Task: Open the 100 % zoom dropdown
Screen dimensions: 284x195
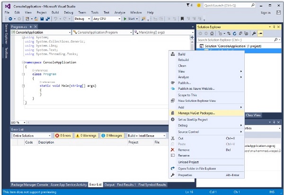Action: click(18, 123)
